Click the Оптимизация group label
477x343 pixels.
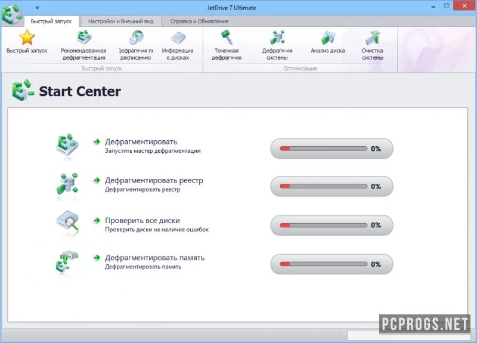pyautogui.click(x=300, y=69)
